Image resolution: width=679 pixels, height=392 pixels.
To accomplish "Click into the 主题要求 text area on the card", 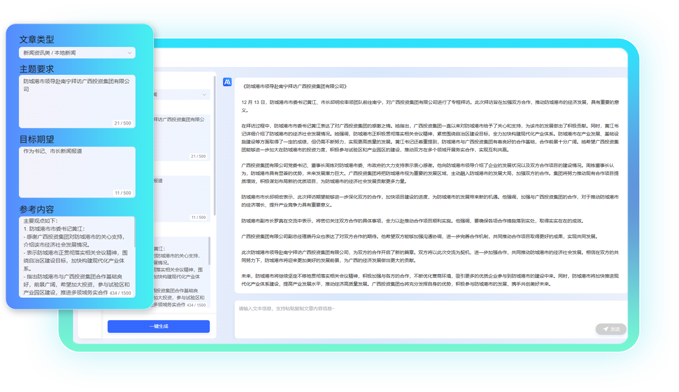I will 77,101.
